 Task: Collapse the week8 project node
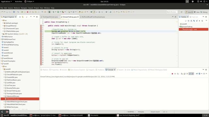point(1,64)
